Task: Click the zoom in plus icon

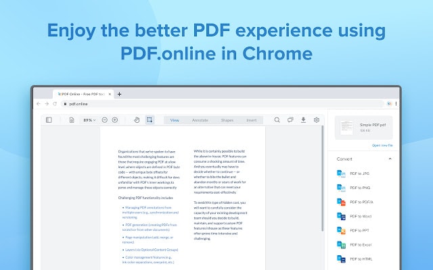Action: [x=115, y=120]
